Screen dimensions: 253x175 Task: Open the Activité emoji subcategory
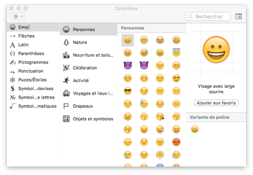88,80
